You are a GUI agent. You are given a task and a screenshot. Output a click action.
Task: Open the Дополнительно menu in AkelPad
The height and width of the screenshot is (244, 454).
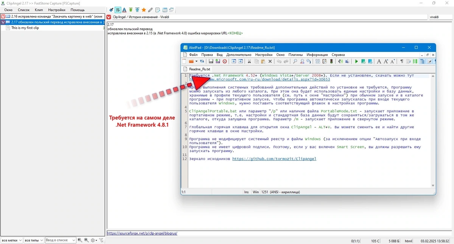click(239, 55)
